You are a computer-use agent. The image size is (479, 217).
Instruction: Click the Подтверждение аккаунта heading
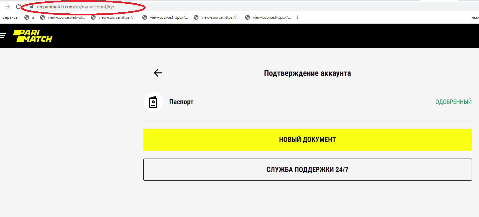pos(307,73)
